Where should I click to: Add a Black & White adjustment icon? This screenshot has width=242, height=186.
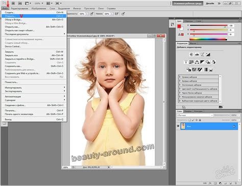click(202, 62)
